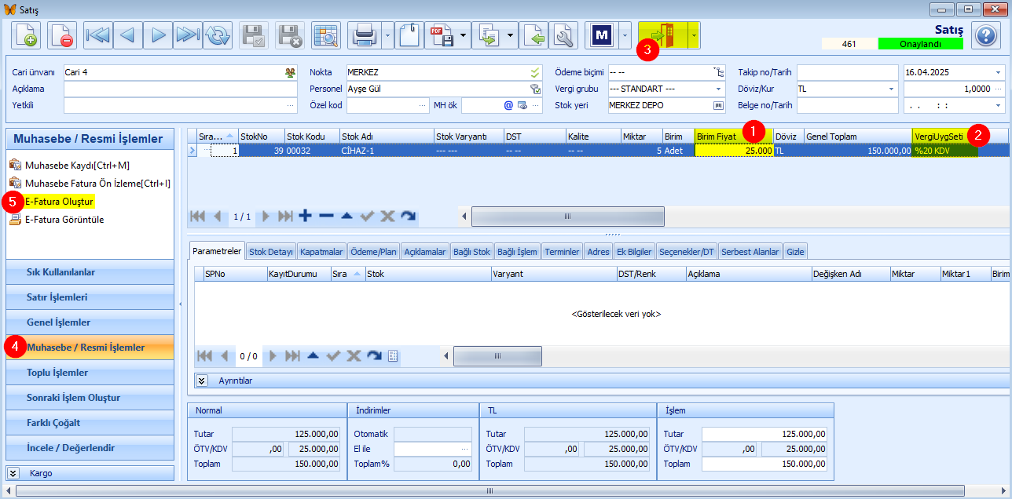
Task: Click the document with green arrow icon
Action: coord(533,35)
